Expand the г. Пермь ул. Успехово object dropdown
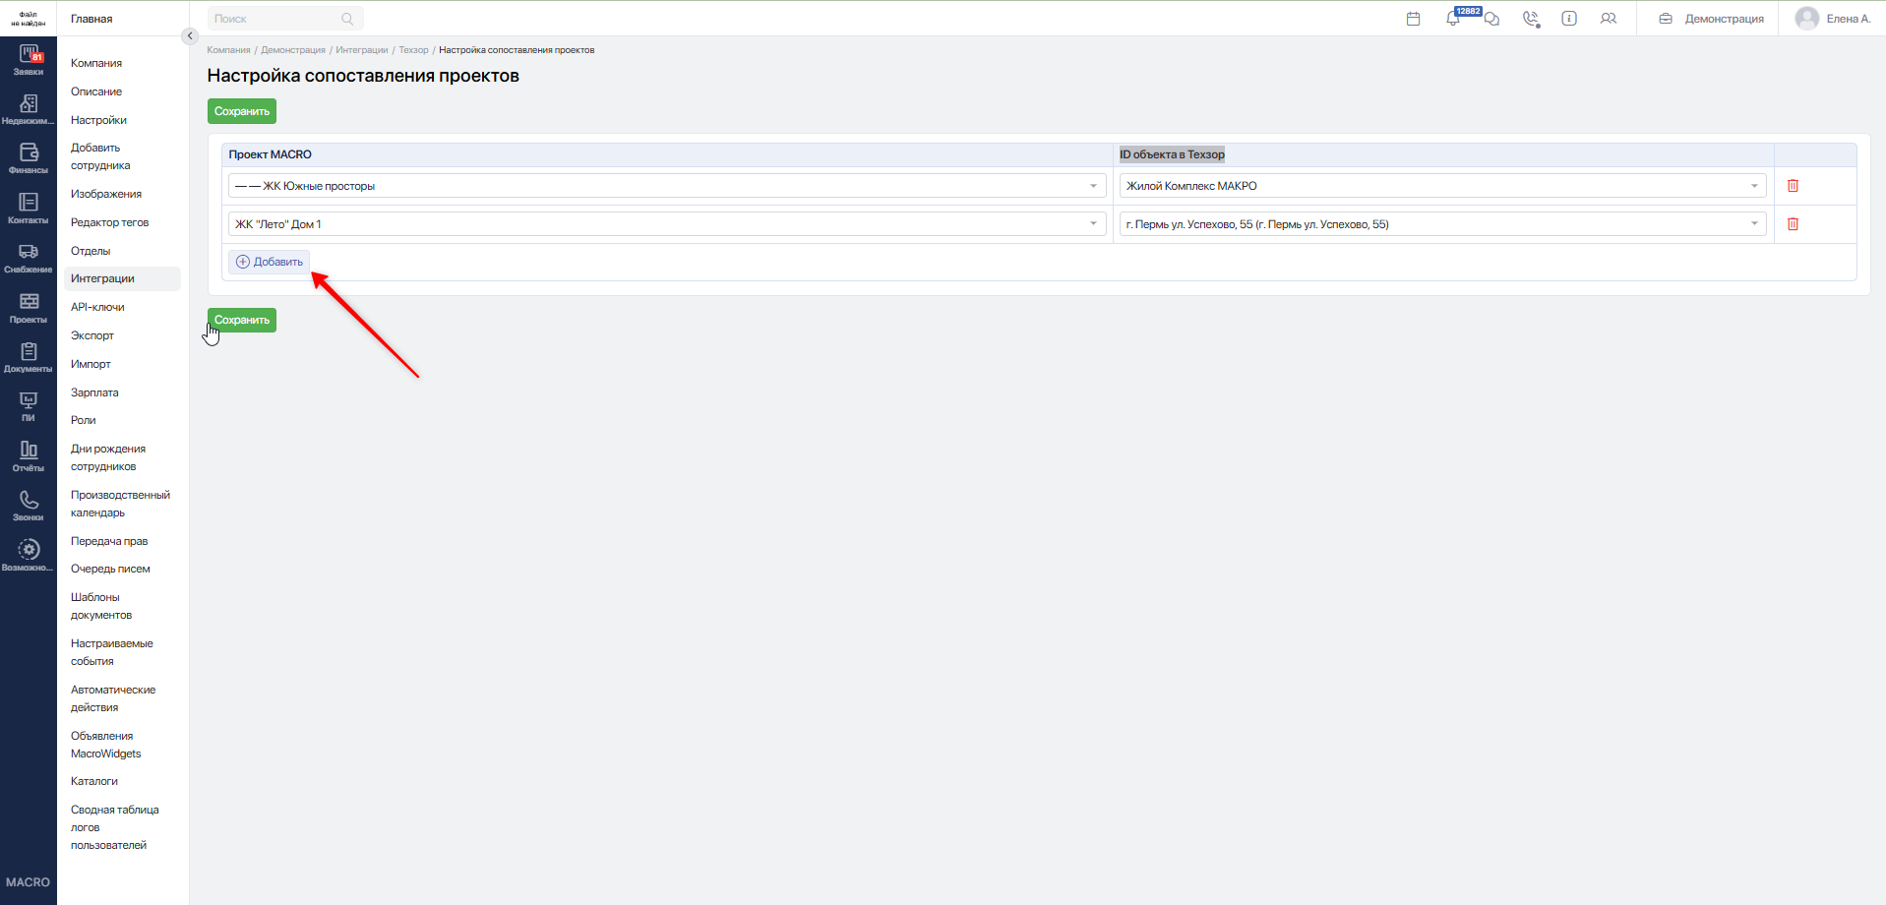The width and height of the screenshot is (1886, 905). pyautogui.click(x=1442, y=224)
